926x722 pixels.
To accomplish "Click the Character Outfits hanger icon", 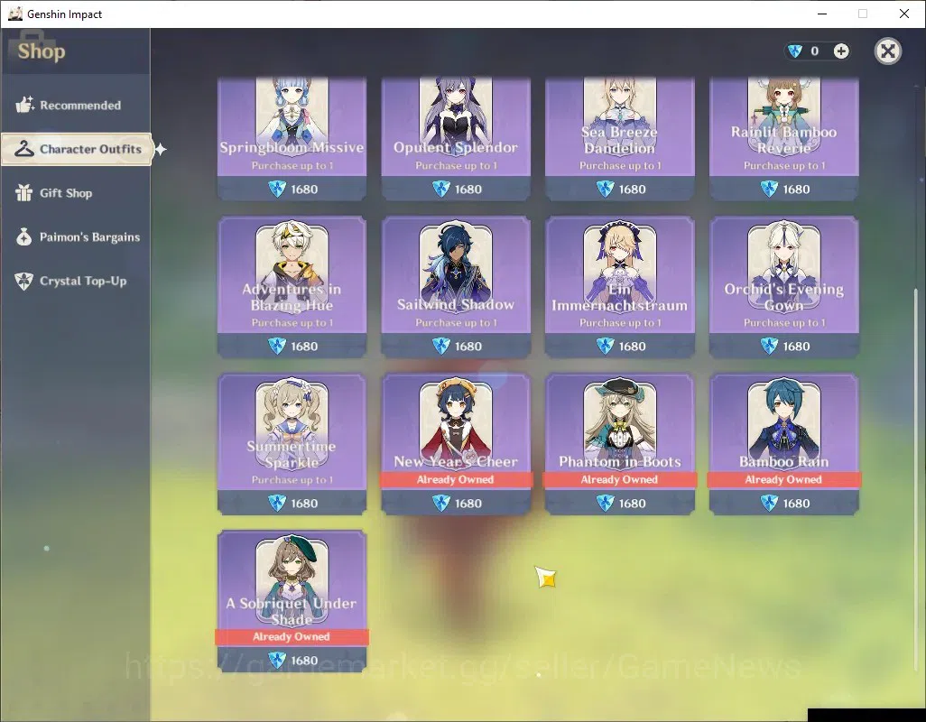I will [24, 149].
